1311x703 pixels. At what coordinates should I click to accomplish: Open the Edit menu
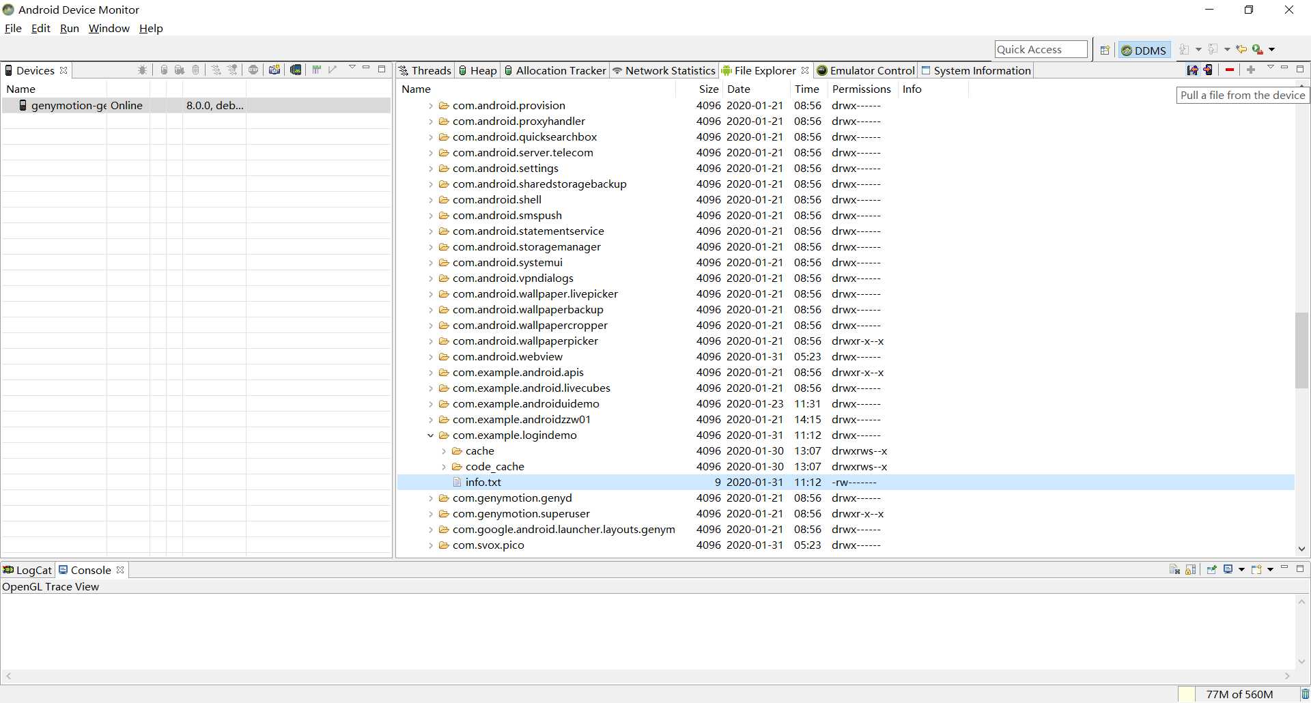tap(41, 28)
